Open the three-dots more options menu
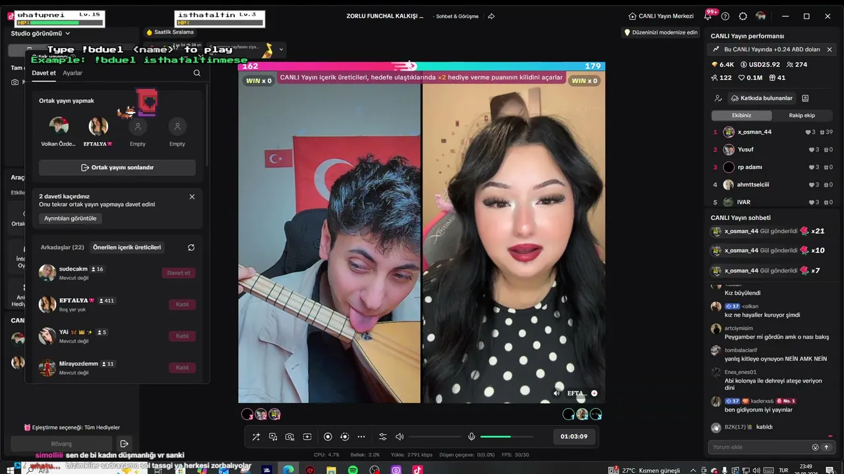The width and height of the screenshot is (844, 474). point(361,436)
